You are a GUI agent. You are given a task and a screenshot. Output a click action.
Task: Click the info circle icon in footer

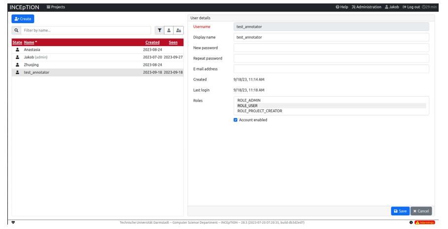click(x=411, y=222)
